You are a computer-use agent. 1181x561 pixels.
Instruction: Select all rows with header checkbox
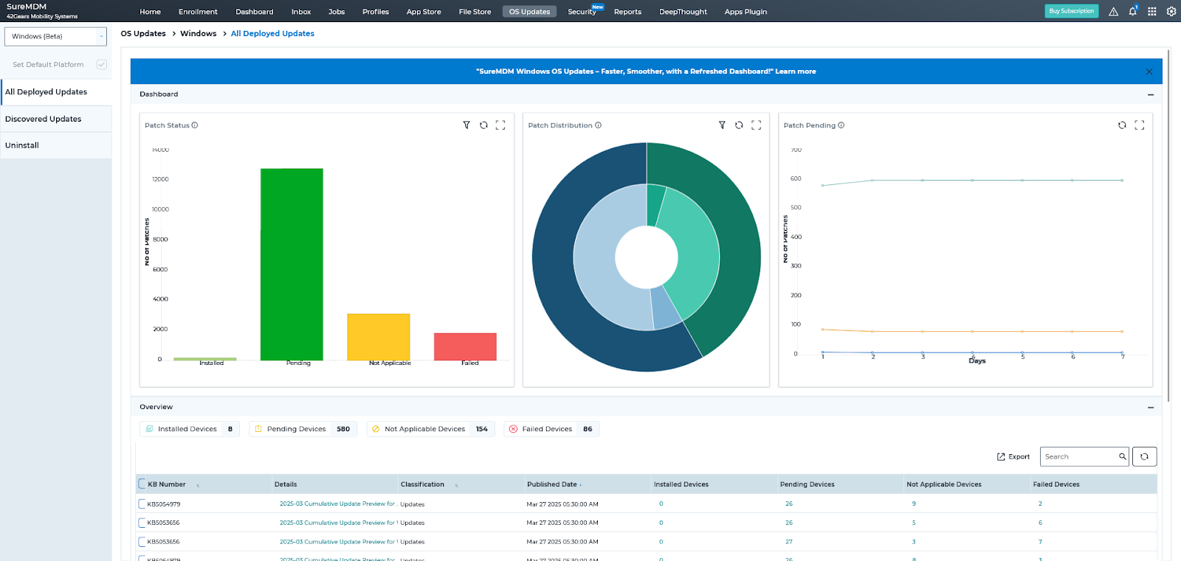(x=142, y=484)
